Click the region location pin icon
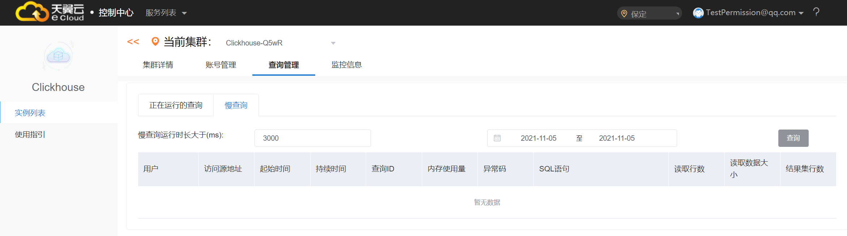Screen dimensions: 847x236 [624, 14]
